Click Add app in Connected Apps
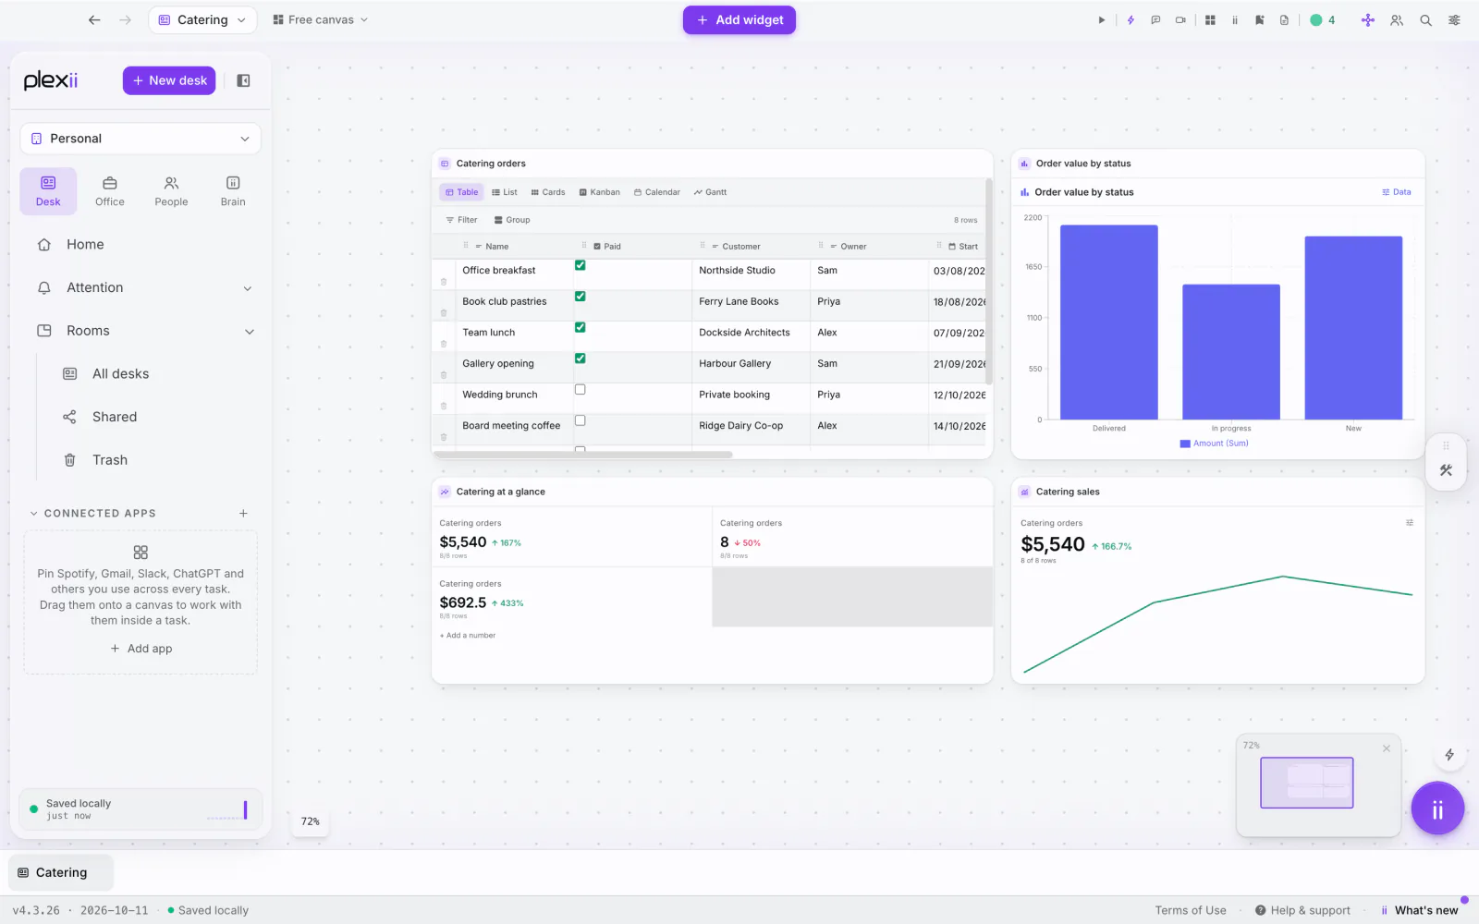This screenshot has height=924, width=1479. coord(141,649)
